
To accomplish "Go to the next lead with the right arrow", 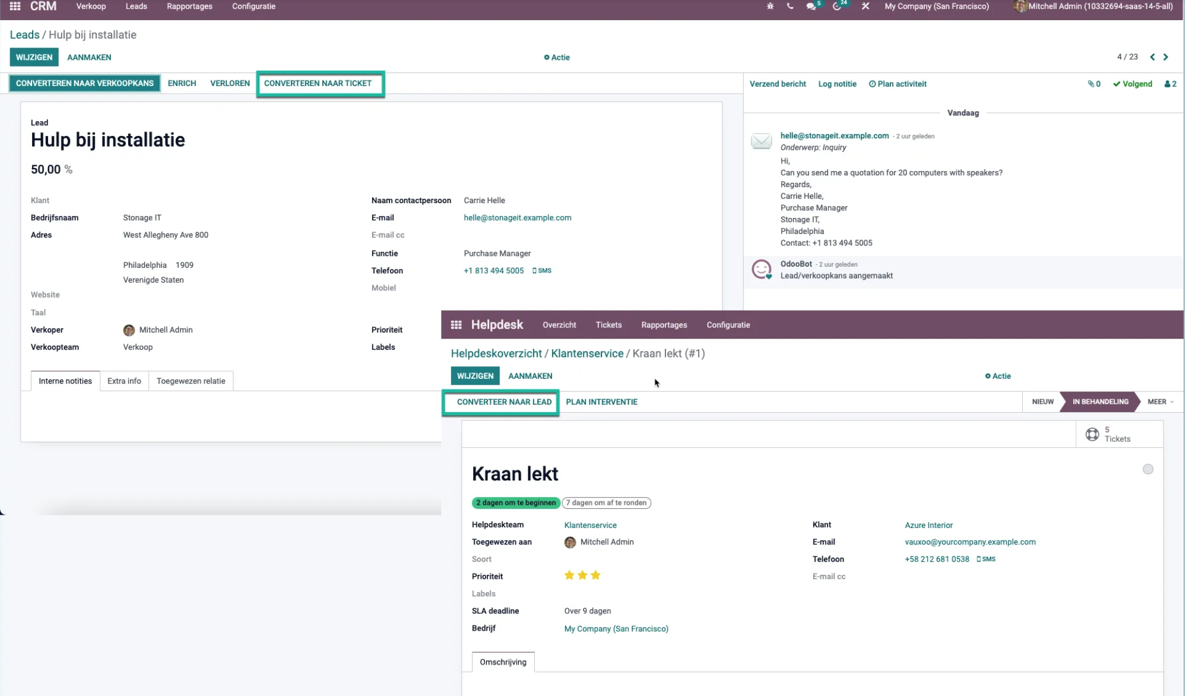I will pyautogui.click(x=1165, y=57).
